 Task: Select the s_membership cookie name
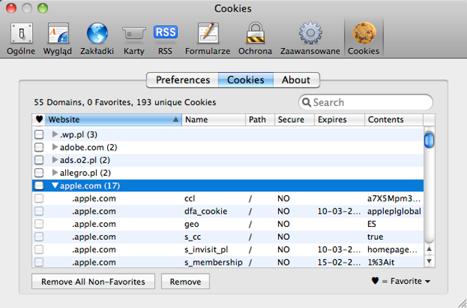click(x=214, y=263)
